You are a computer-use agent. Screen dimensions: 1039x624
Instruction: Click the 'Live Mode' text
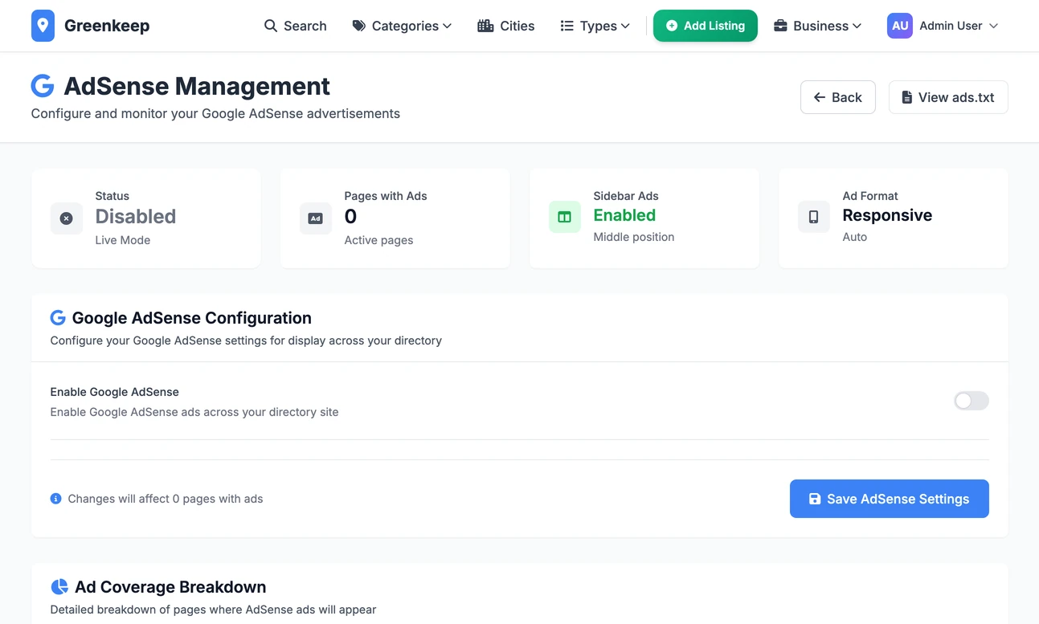pos(123,240)
